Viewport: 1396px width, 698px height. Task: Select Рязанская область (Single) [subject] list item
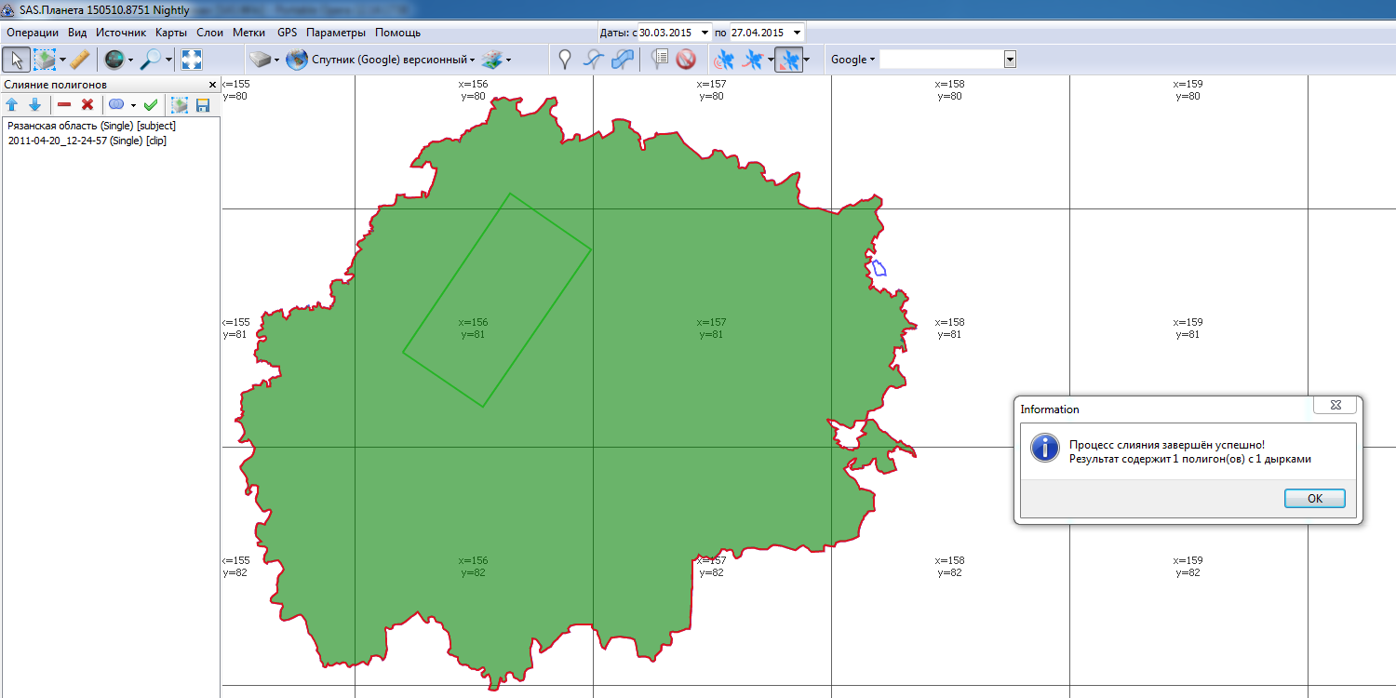pyautogui.click(x=91, y=125)
